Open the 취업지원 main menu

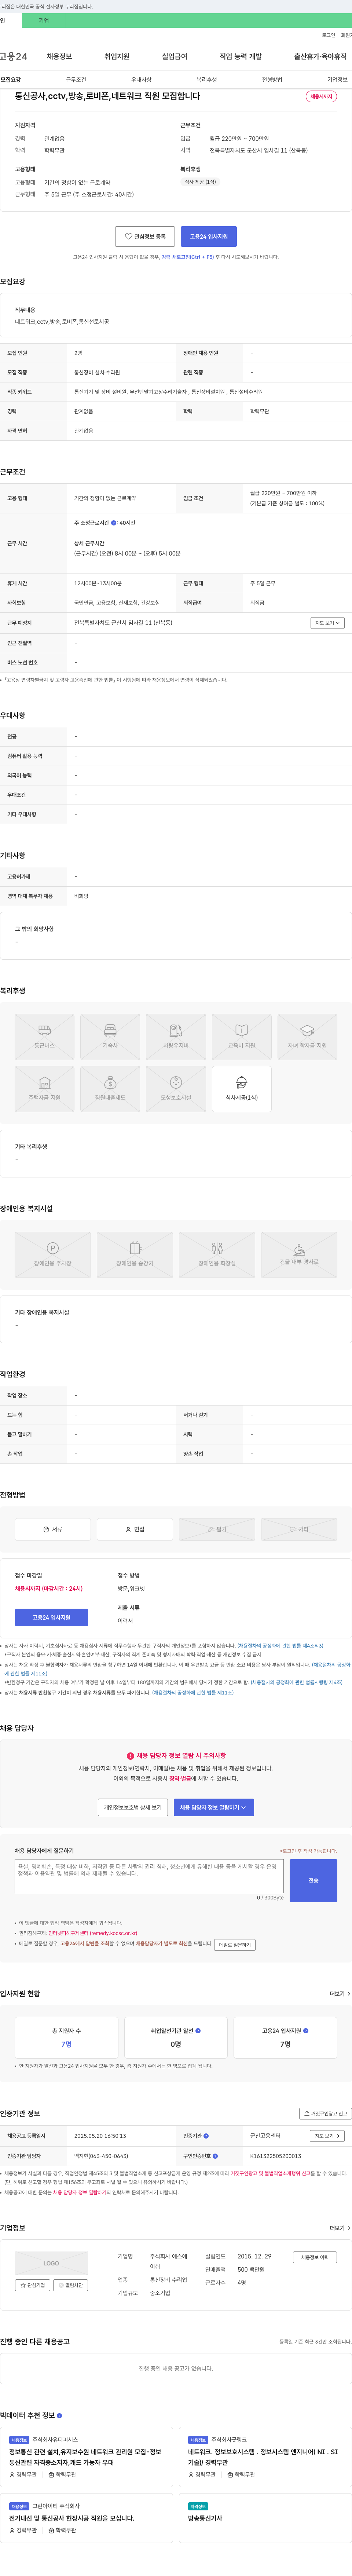pyautogui.click(x=117, y=57)
